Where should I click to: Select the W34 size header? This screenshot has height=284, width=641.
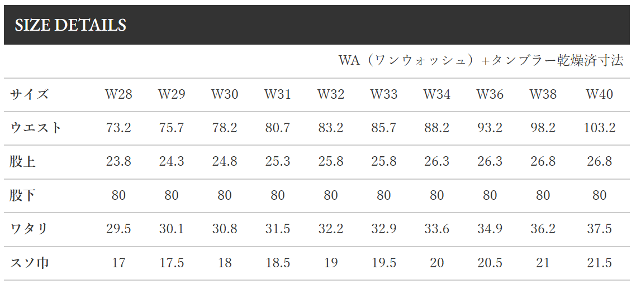coord(437,94)
